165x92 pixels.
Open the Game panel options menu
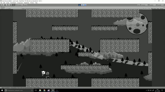(x=164, y=7)
